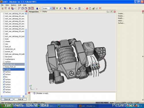Tick the bonnet_ok checkbox
This screenshot has width=144, height=108.
pyautogui.click(x=4, y=52)
